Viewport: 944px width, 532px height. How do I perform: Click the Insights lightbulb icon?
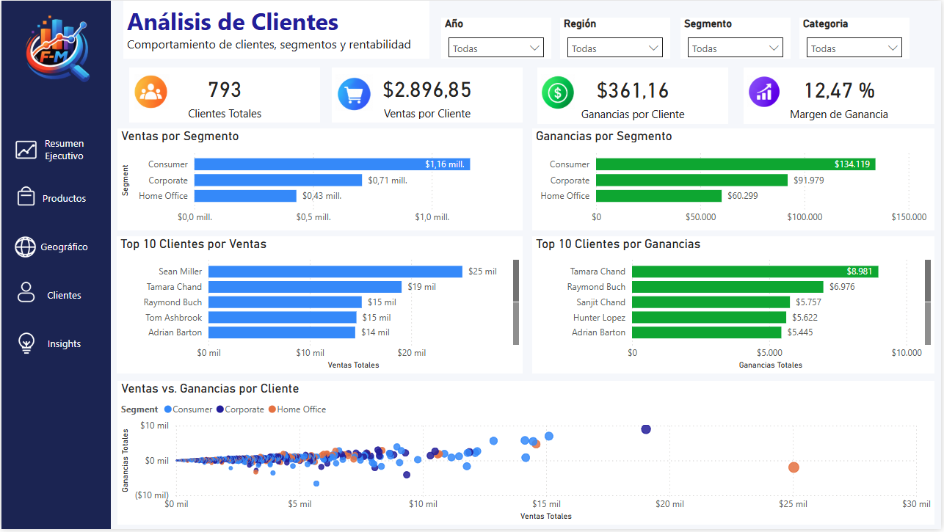pyautogui.click(x=26, y=343)
